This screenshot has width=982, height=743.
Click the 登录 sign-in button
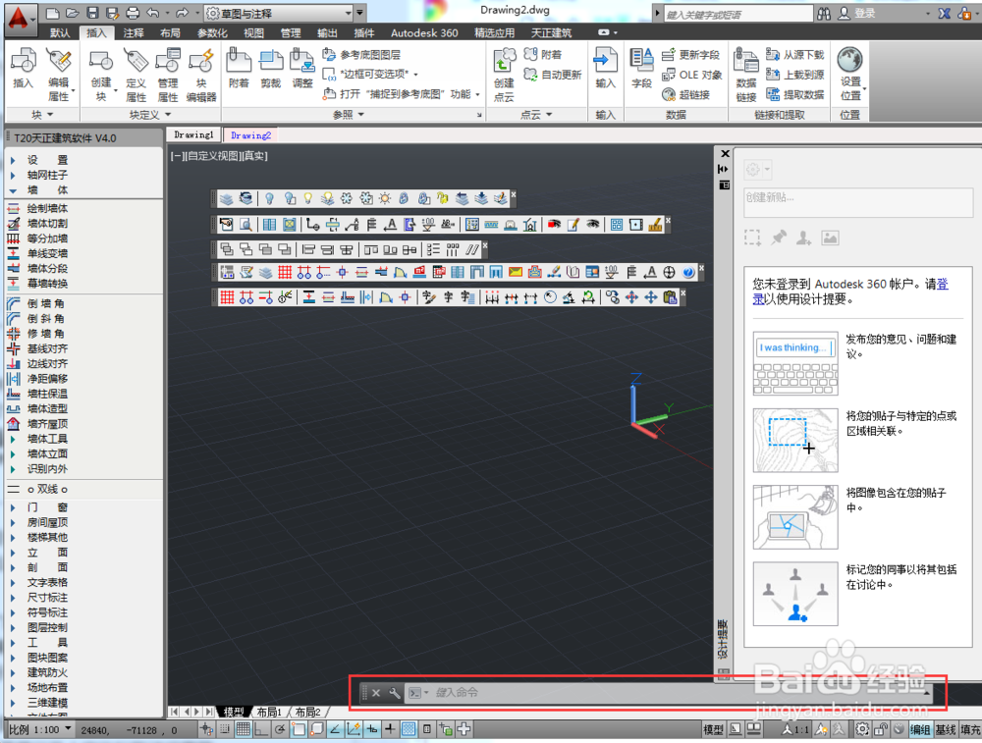tap(864, 14)
